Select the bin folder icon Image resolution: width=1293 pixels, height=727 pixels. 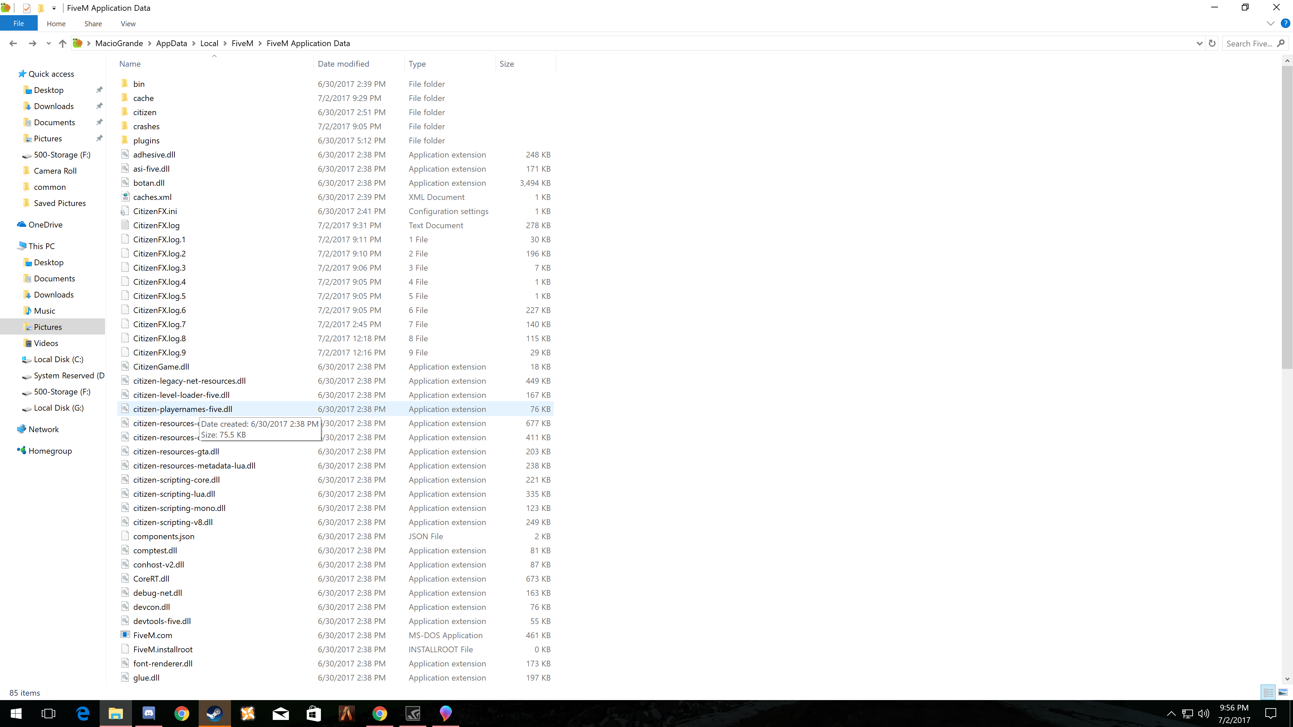coord(125,83)
